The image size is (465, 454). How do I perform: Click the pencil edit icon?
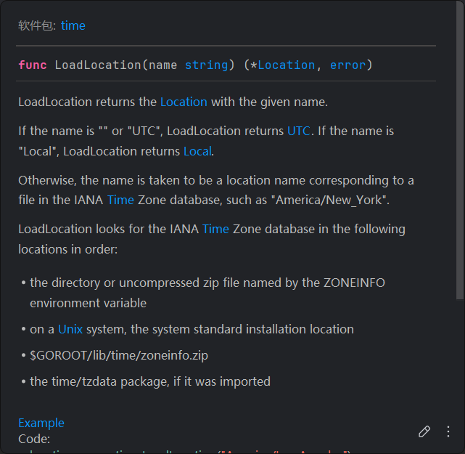tap(424, 431)
